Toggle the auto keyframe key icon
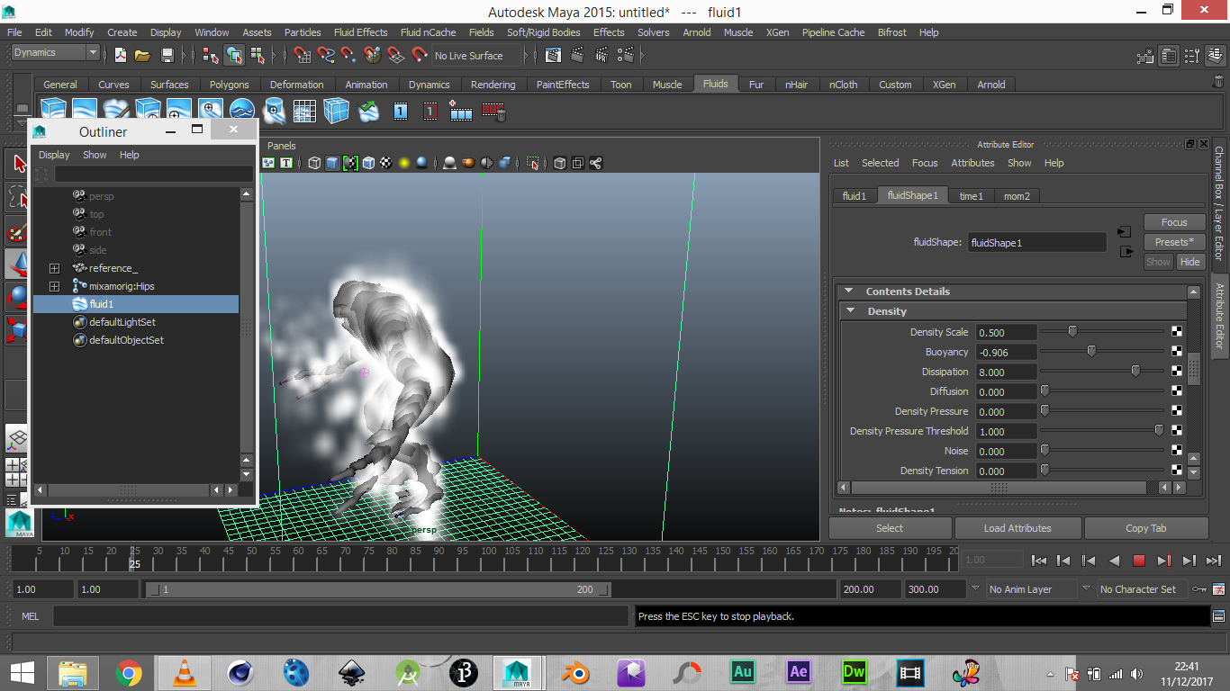Screen dimensions: 1230x691 (1199, 589)
